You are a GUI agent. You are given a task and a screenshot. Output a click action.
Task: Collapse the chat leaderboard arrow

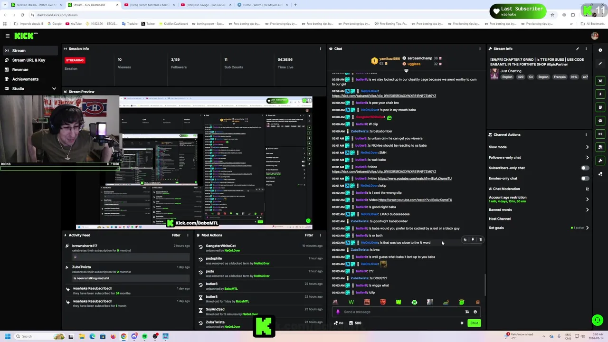[x=406, y=70]
